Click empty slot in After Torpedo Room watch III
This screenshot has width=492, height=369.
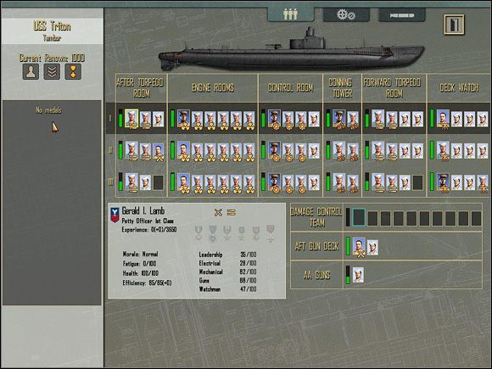click(158, 182)
